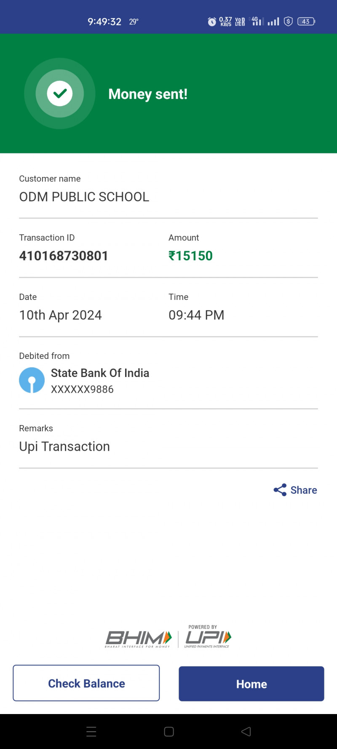This screenshot has height=749, width=337.
Task: Check Balance of the account
Action: point(86,683)
